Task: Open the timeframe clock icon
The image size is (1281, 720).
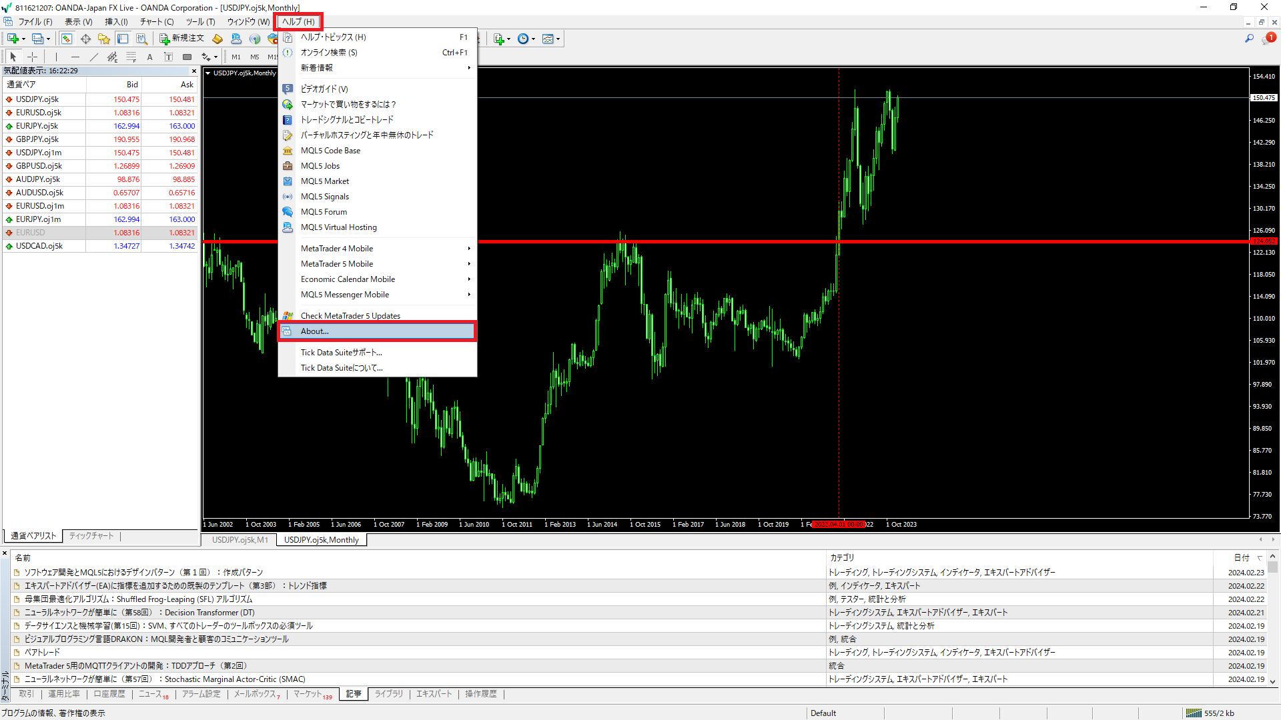Action: 523,39
